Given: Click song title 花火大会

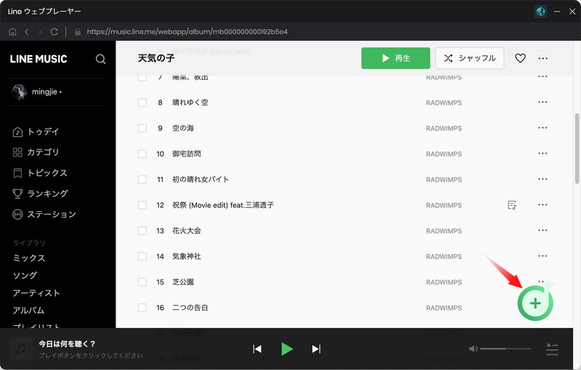Looking at the screenshot, I should click(187, 231).
